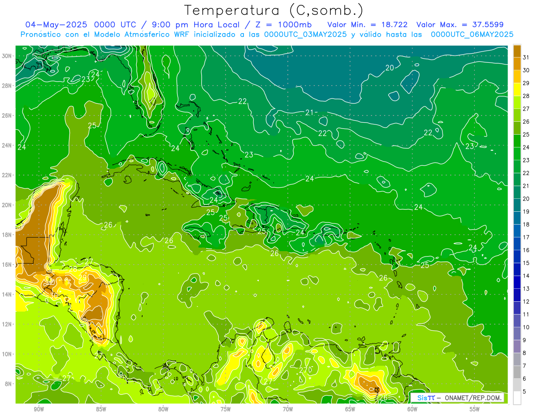Click the yellow swatch between 28 and 29
Viewport: 538px width, 415px height.
point(517,90)
